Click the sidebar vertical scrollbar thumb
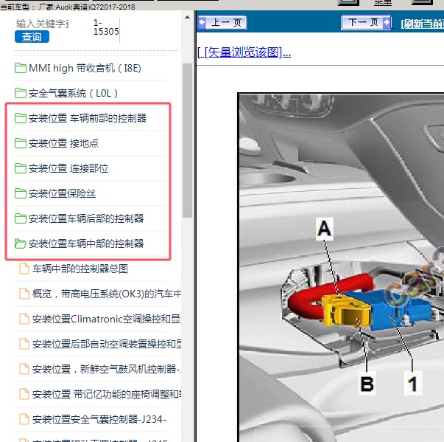 click(187, 141)
